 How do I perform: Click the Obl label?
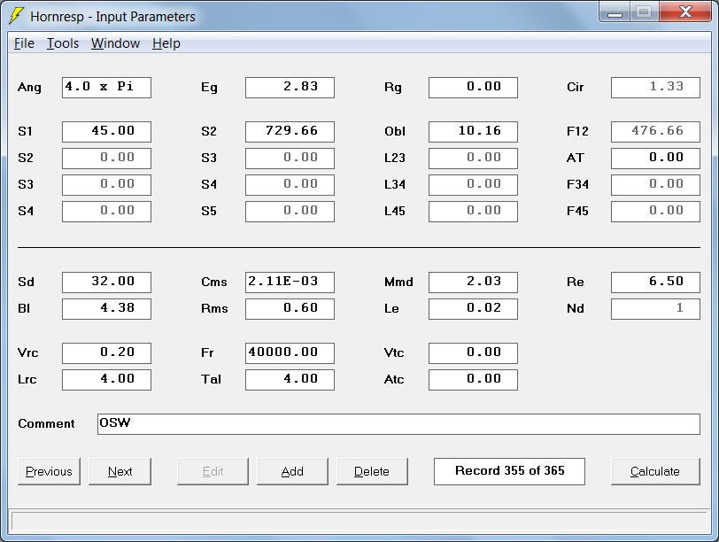click(x=395, y=132)
